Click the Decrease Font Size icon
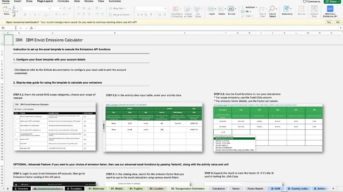Viewport: 343px width, 192px height. (70, 8)
